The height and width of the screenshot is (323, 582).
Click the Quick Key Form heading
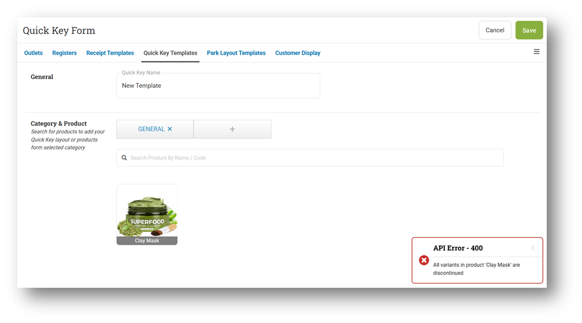click(x=59, y=30)
